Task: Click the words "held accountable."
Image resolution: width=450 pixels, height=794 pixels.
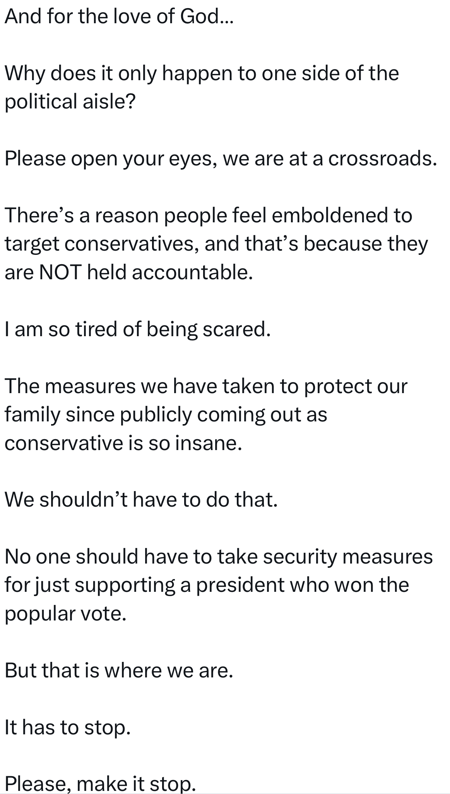Action: (170, 273)
